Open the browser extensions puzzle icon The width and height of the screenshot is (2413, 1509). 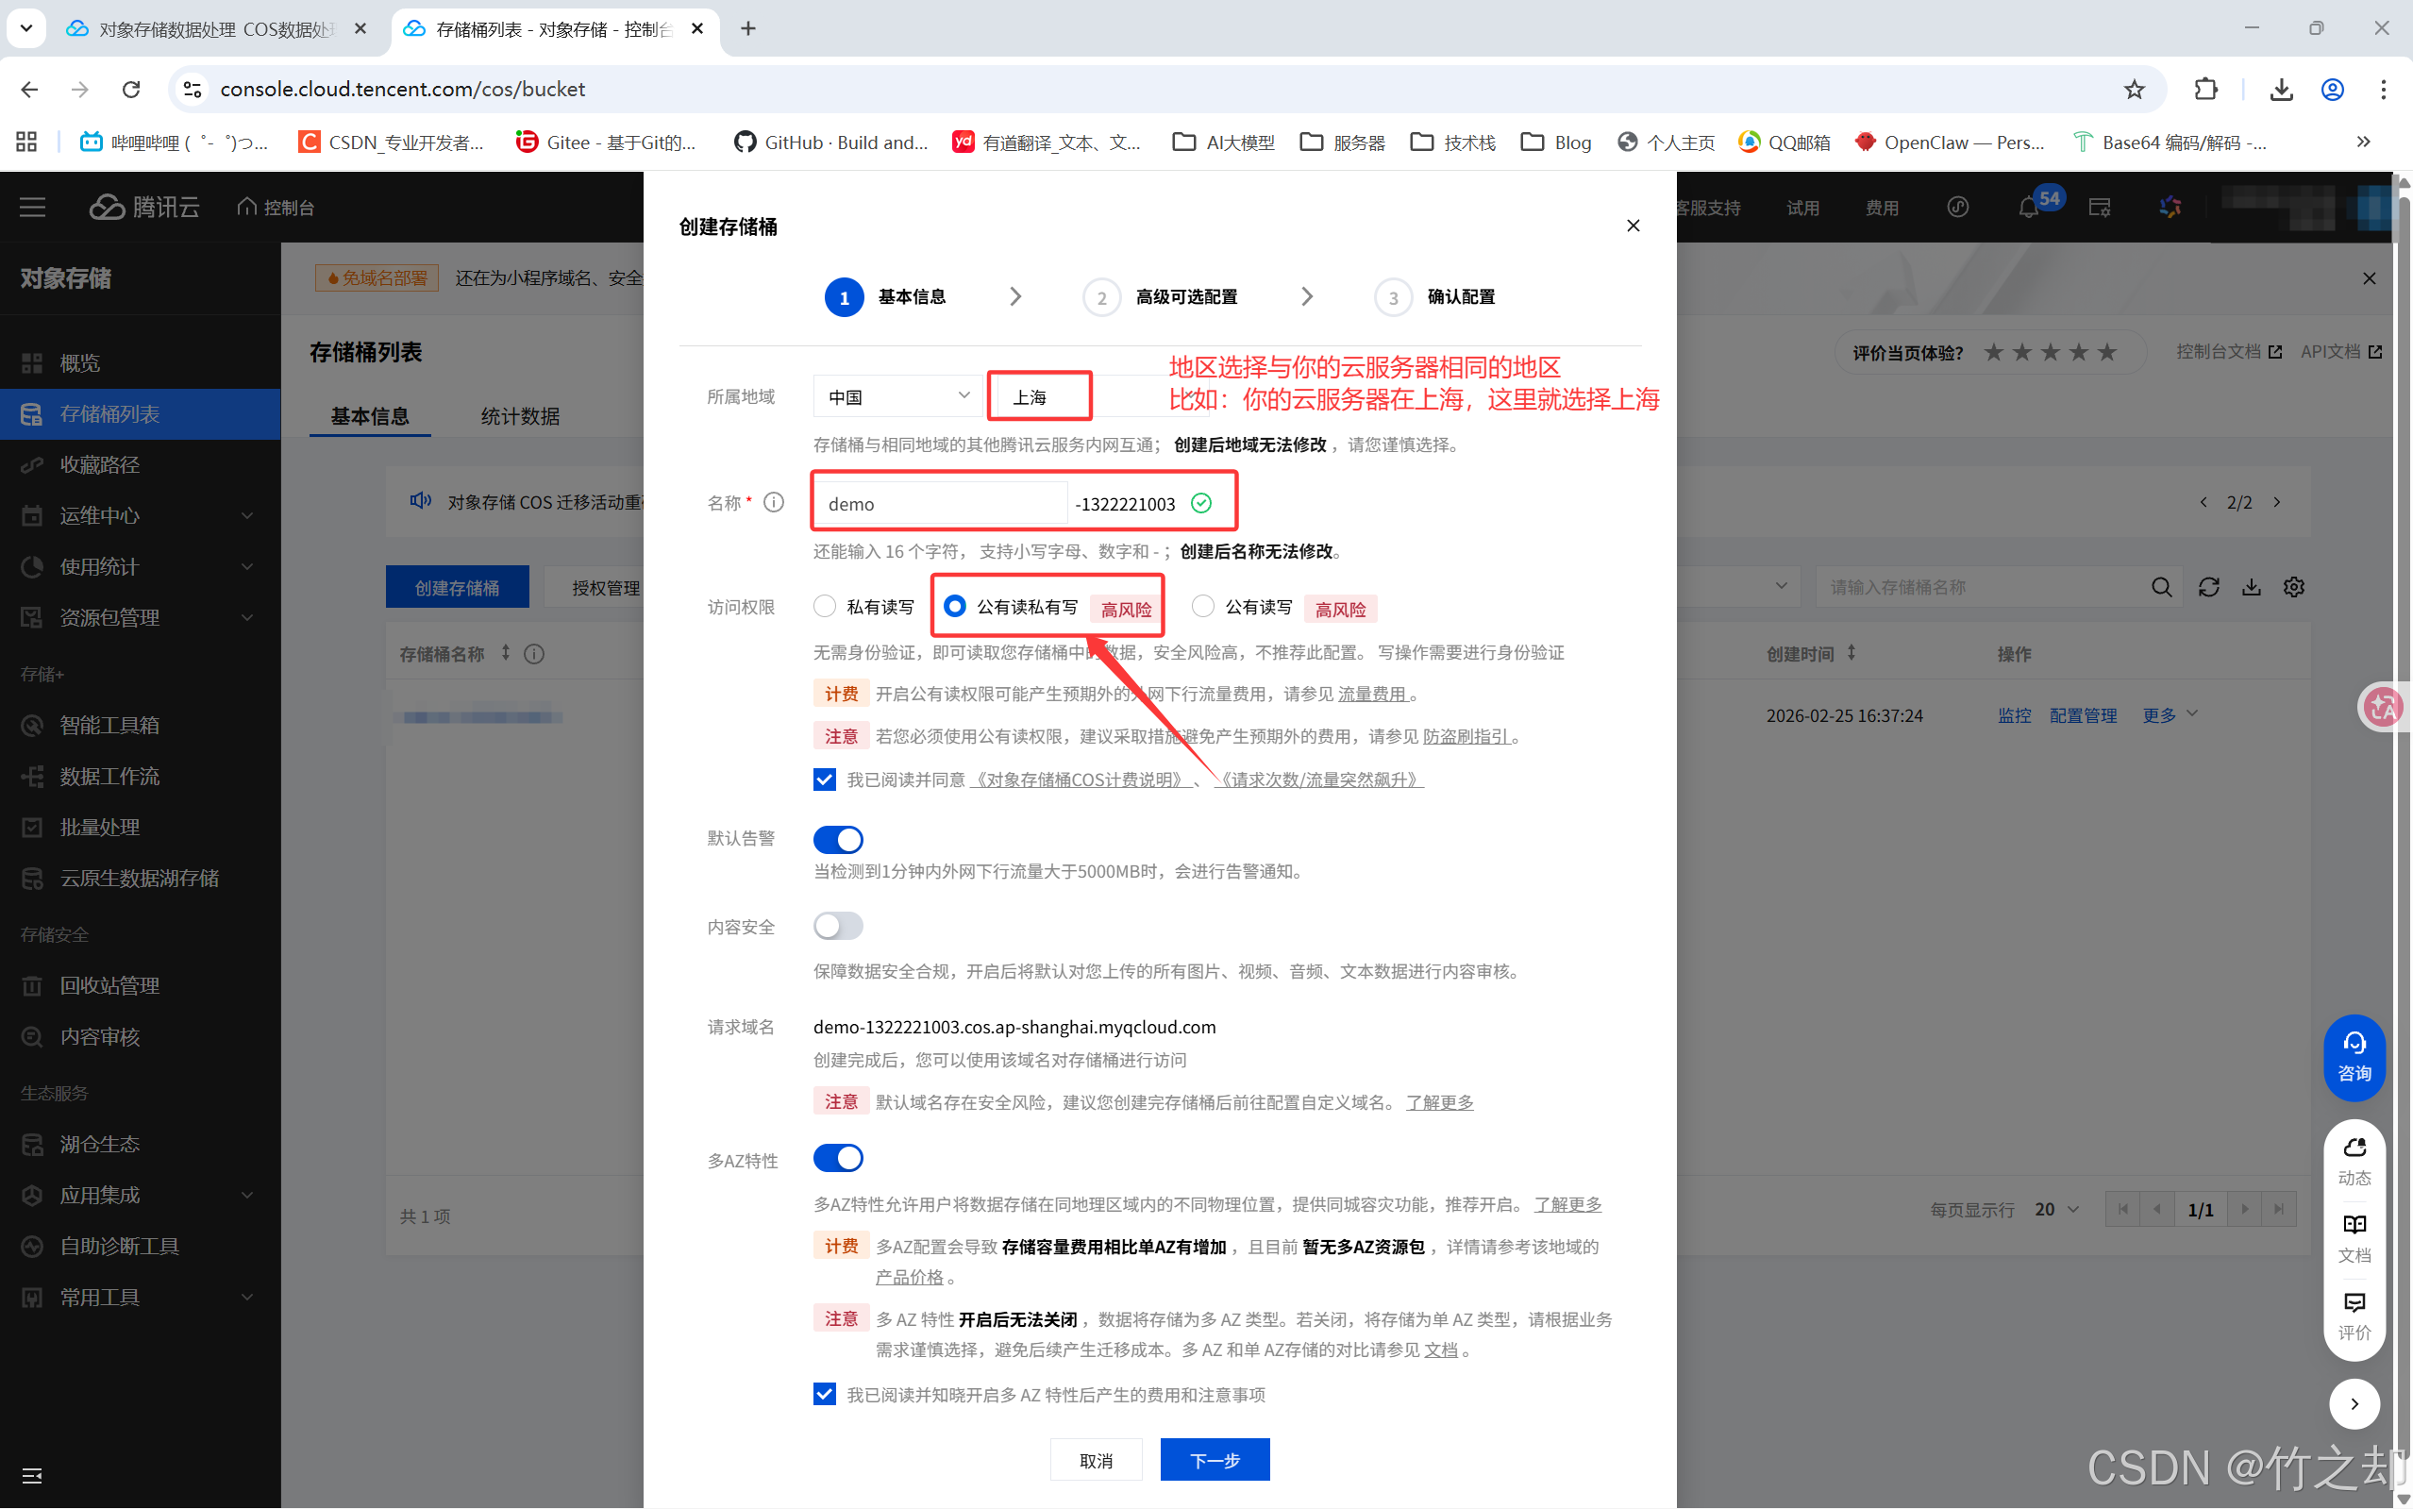coord(2205,89)
